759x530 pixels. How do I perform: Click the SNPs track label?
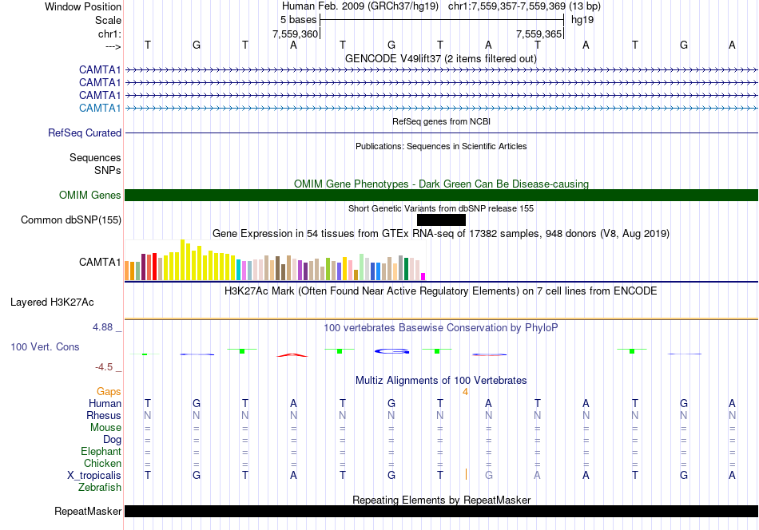(108, 170)
